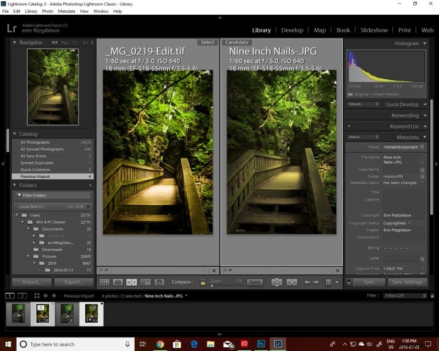
Task: Open Task View on taskbar
Action: tap(143, 344)
